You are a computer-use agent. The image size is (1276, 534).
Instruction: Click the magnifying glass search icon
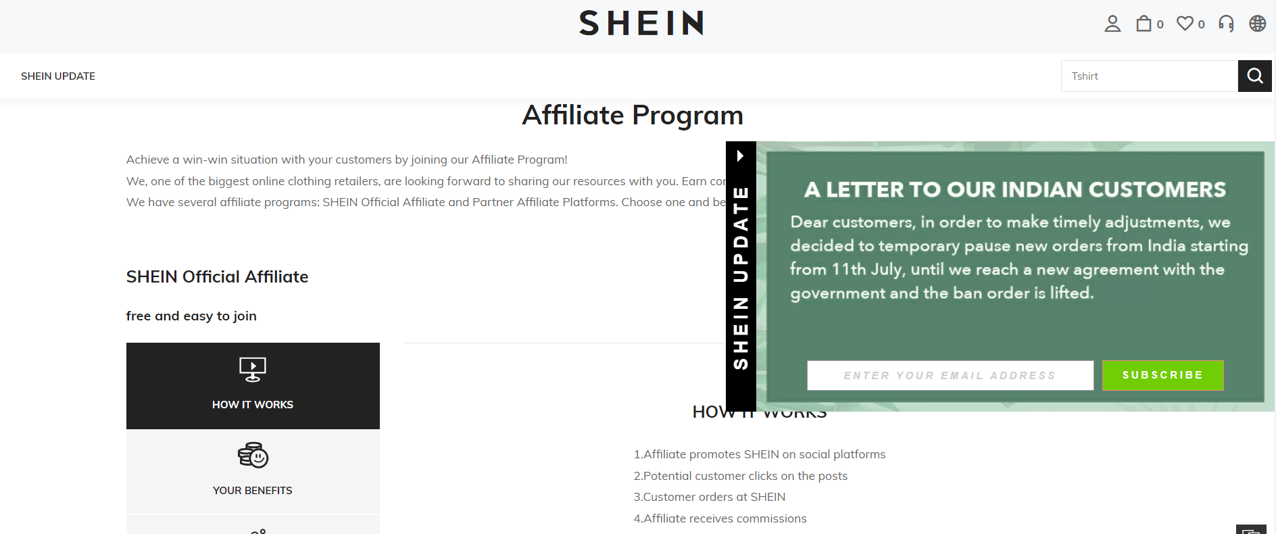1254,76
